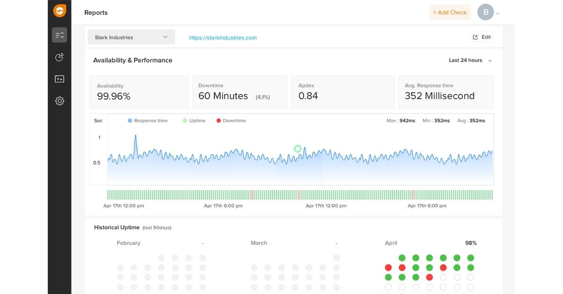Click the green marker on response chart
The width and height of the screenshot is (563, 294).
(297, 149)
